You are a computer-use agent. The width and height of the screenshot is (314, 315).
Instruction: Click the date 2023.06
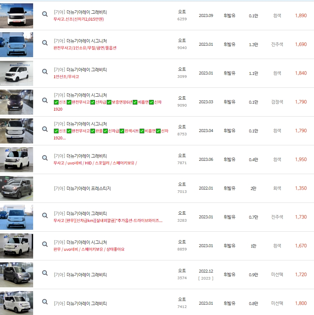[x=206, y=159]
